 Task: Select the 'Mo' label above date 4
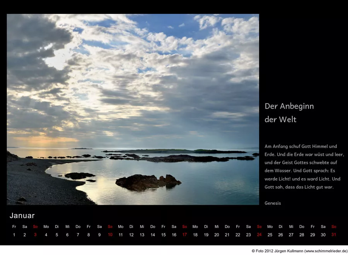[46, 227]
